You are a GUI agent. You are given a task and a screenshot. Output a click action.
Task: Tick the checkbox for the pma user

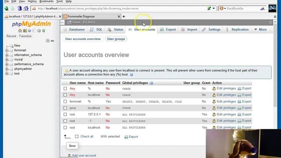pos(65,108)
